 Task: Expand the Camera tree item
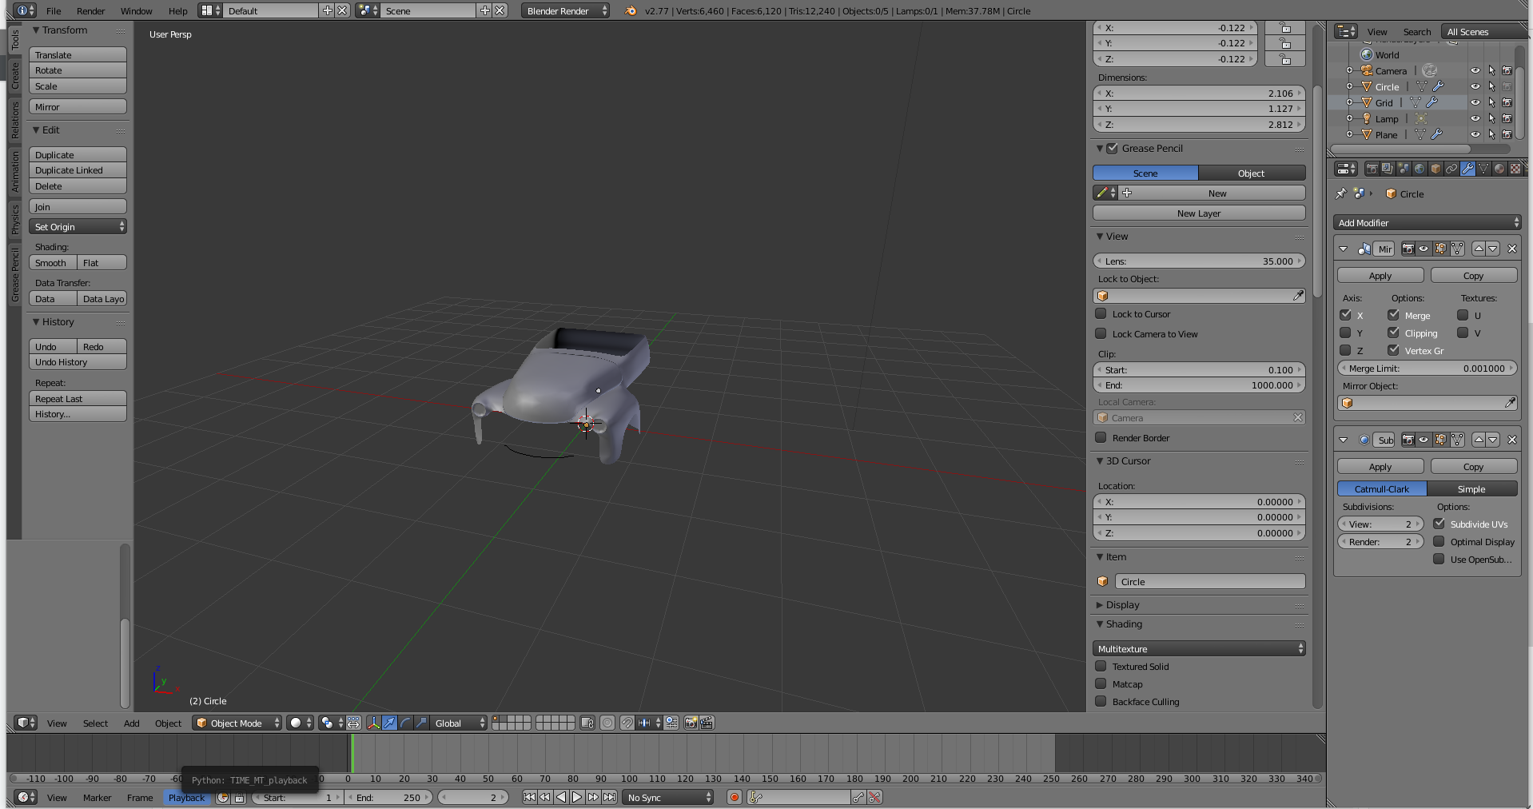click(x=1350, y=70)
